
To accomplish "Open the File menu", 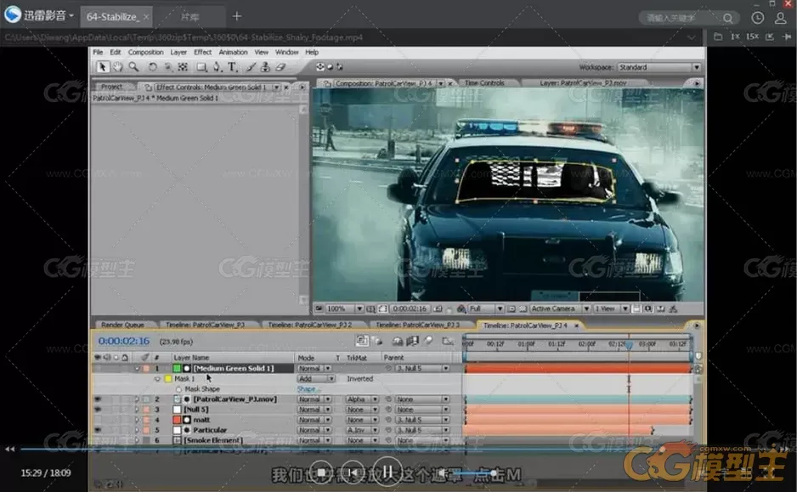I will coord(98,52).
